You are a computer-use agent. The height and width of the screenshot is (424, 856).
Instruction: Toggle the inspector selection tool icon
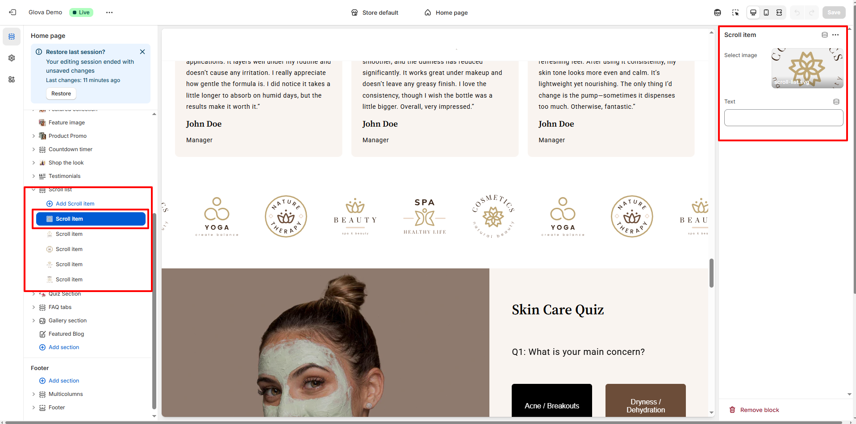pos(735,12)
